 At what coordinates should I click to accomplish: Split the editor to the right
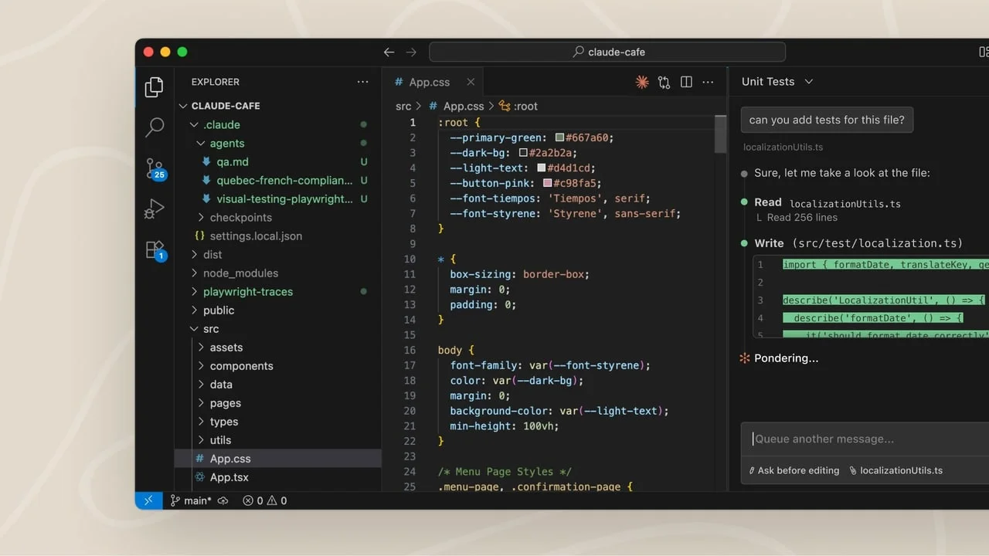[686, 82]
